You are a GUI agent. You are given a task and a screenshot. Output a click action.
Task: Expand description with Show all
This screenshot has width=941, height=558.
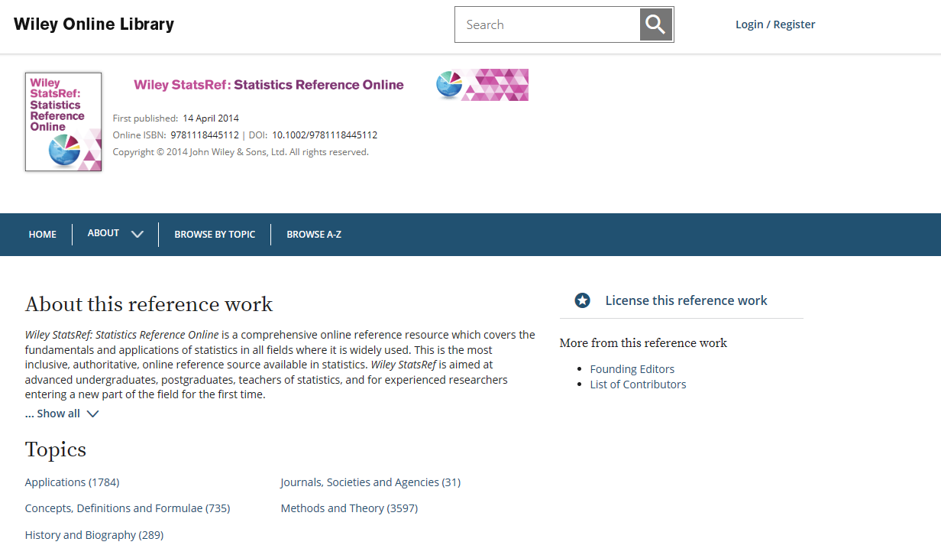tap(53, 414)
